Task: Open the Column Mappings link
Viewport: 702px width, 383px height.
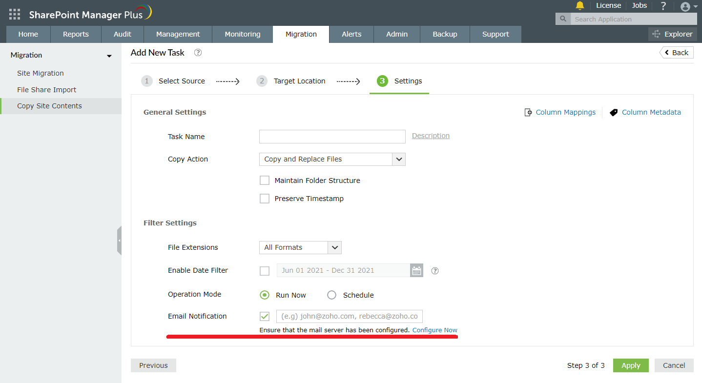Action: [x=566, y=112]
